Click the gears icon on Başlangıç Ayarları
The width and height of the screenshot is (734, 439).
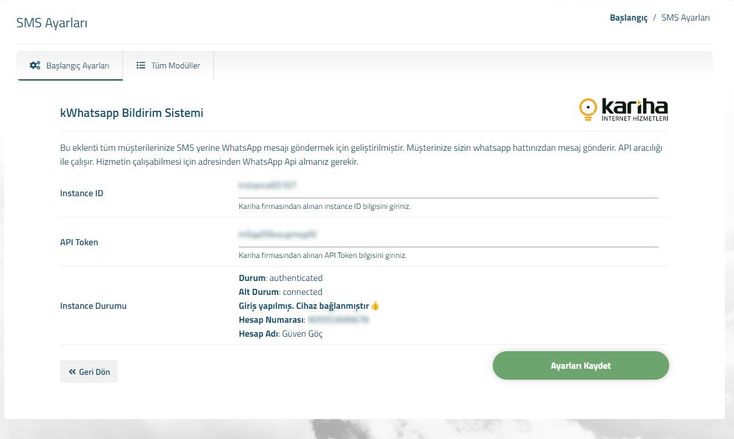(x=35, y=65)
